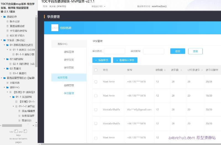
Task: Click the sitemap scroll-down arrow
Action: [36, 122]
